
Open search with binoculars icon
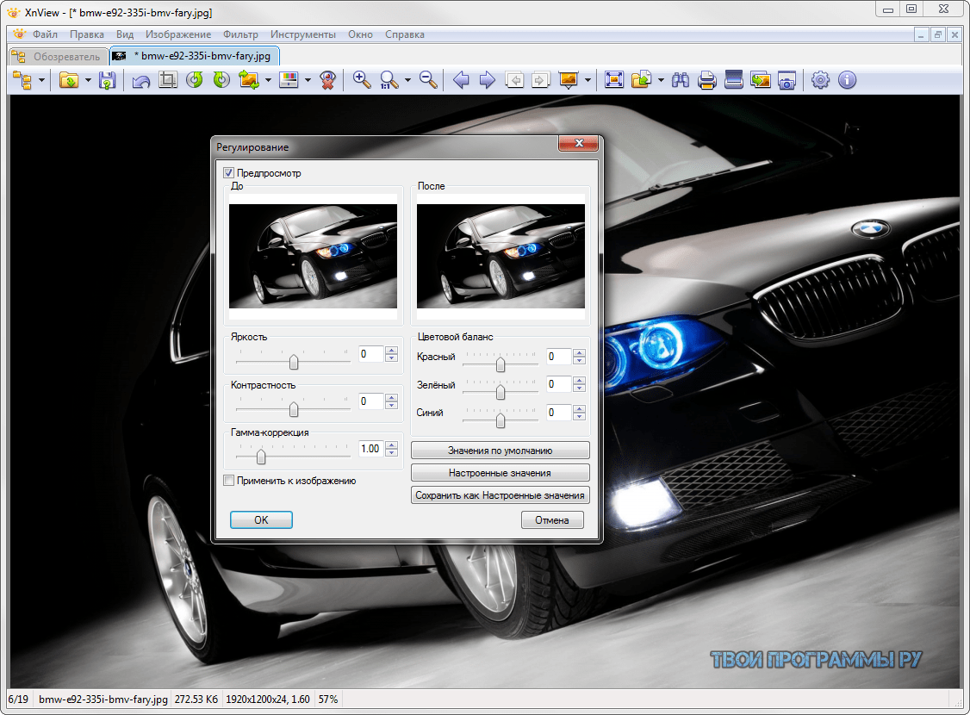coord(681,80)
